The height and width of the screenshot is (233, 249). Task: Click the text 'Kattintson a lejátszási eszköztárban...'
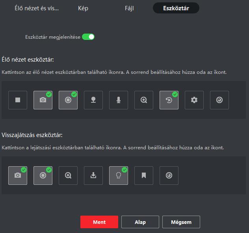pos(113,148)
